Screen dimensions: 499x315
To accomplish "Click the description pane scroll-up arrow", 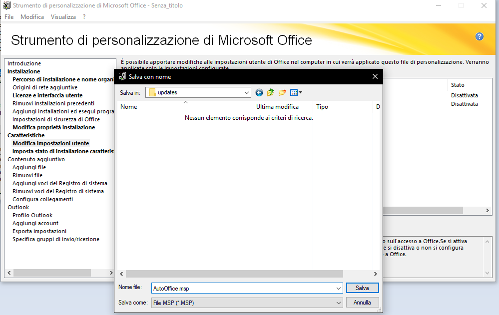I will pos(487,242).
